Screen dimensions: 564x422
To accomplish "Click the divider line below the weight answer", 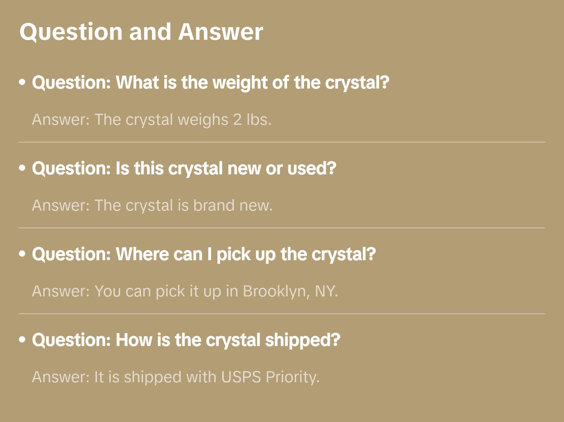I will point(282,142).
